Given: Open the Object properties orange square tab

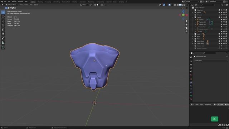Looking at the screenshot, I should (x=191, y=79).
